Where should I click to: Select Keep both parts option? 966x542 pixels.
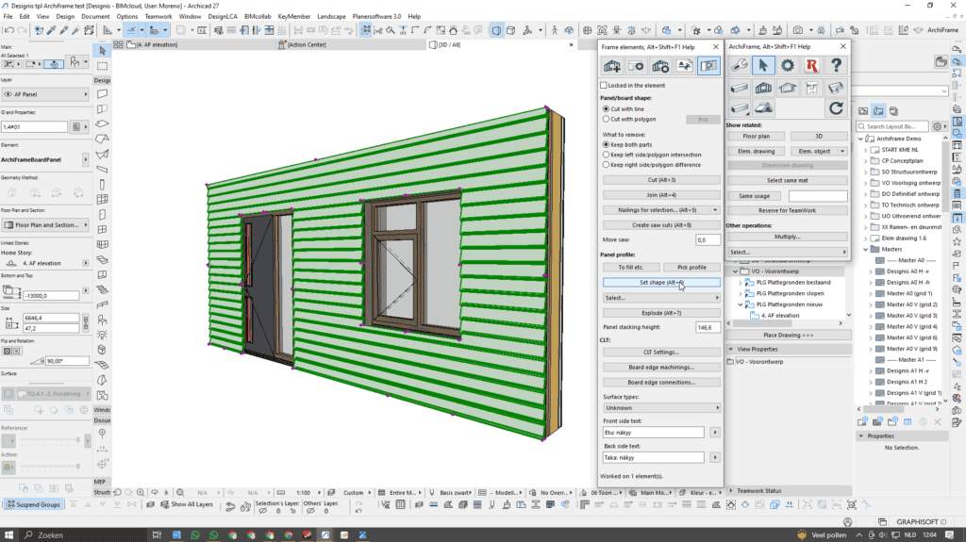pos(607,145)
